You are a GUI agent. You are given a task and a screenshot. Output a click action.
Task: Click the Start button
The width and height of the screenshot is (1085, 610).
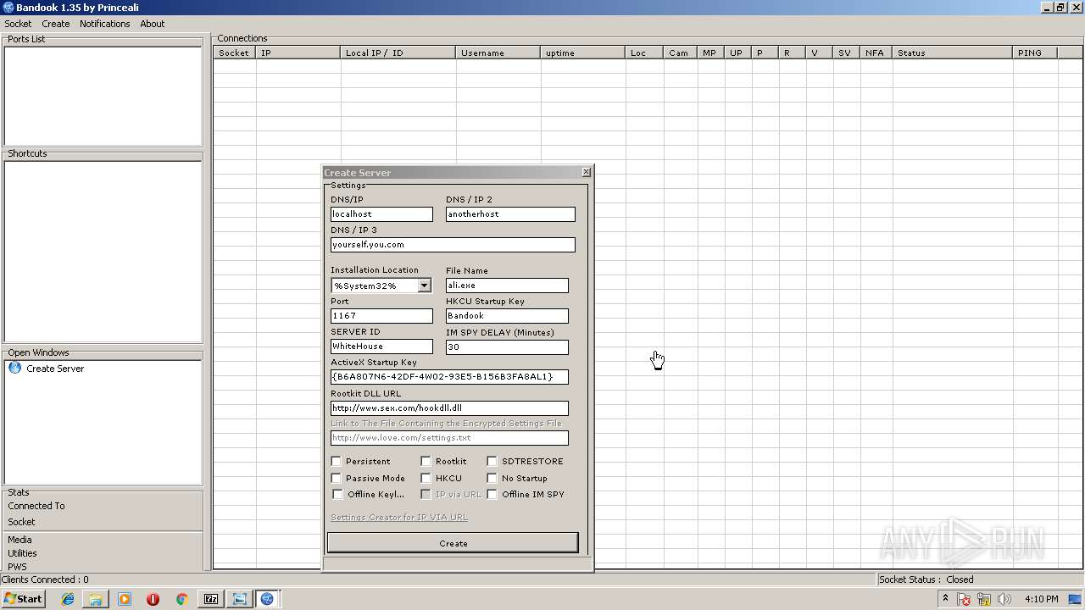24,599
